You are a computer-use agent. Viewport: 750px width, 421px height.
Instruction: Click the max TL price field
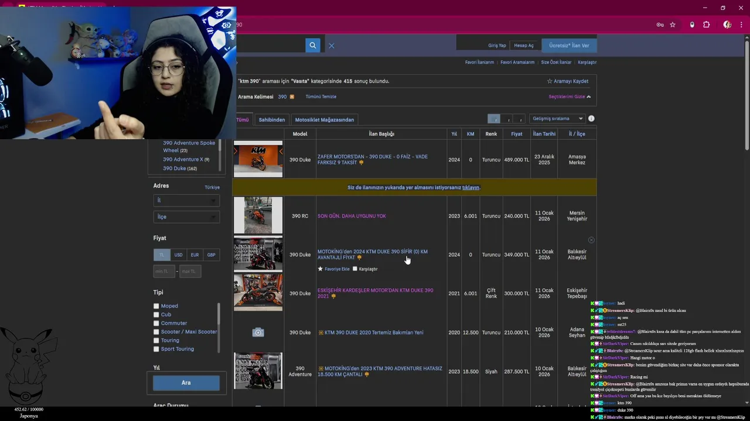pos(190,271)
